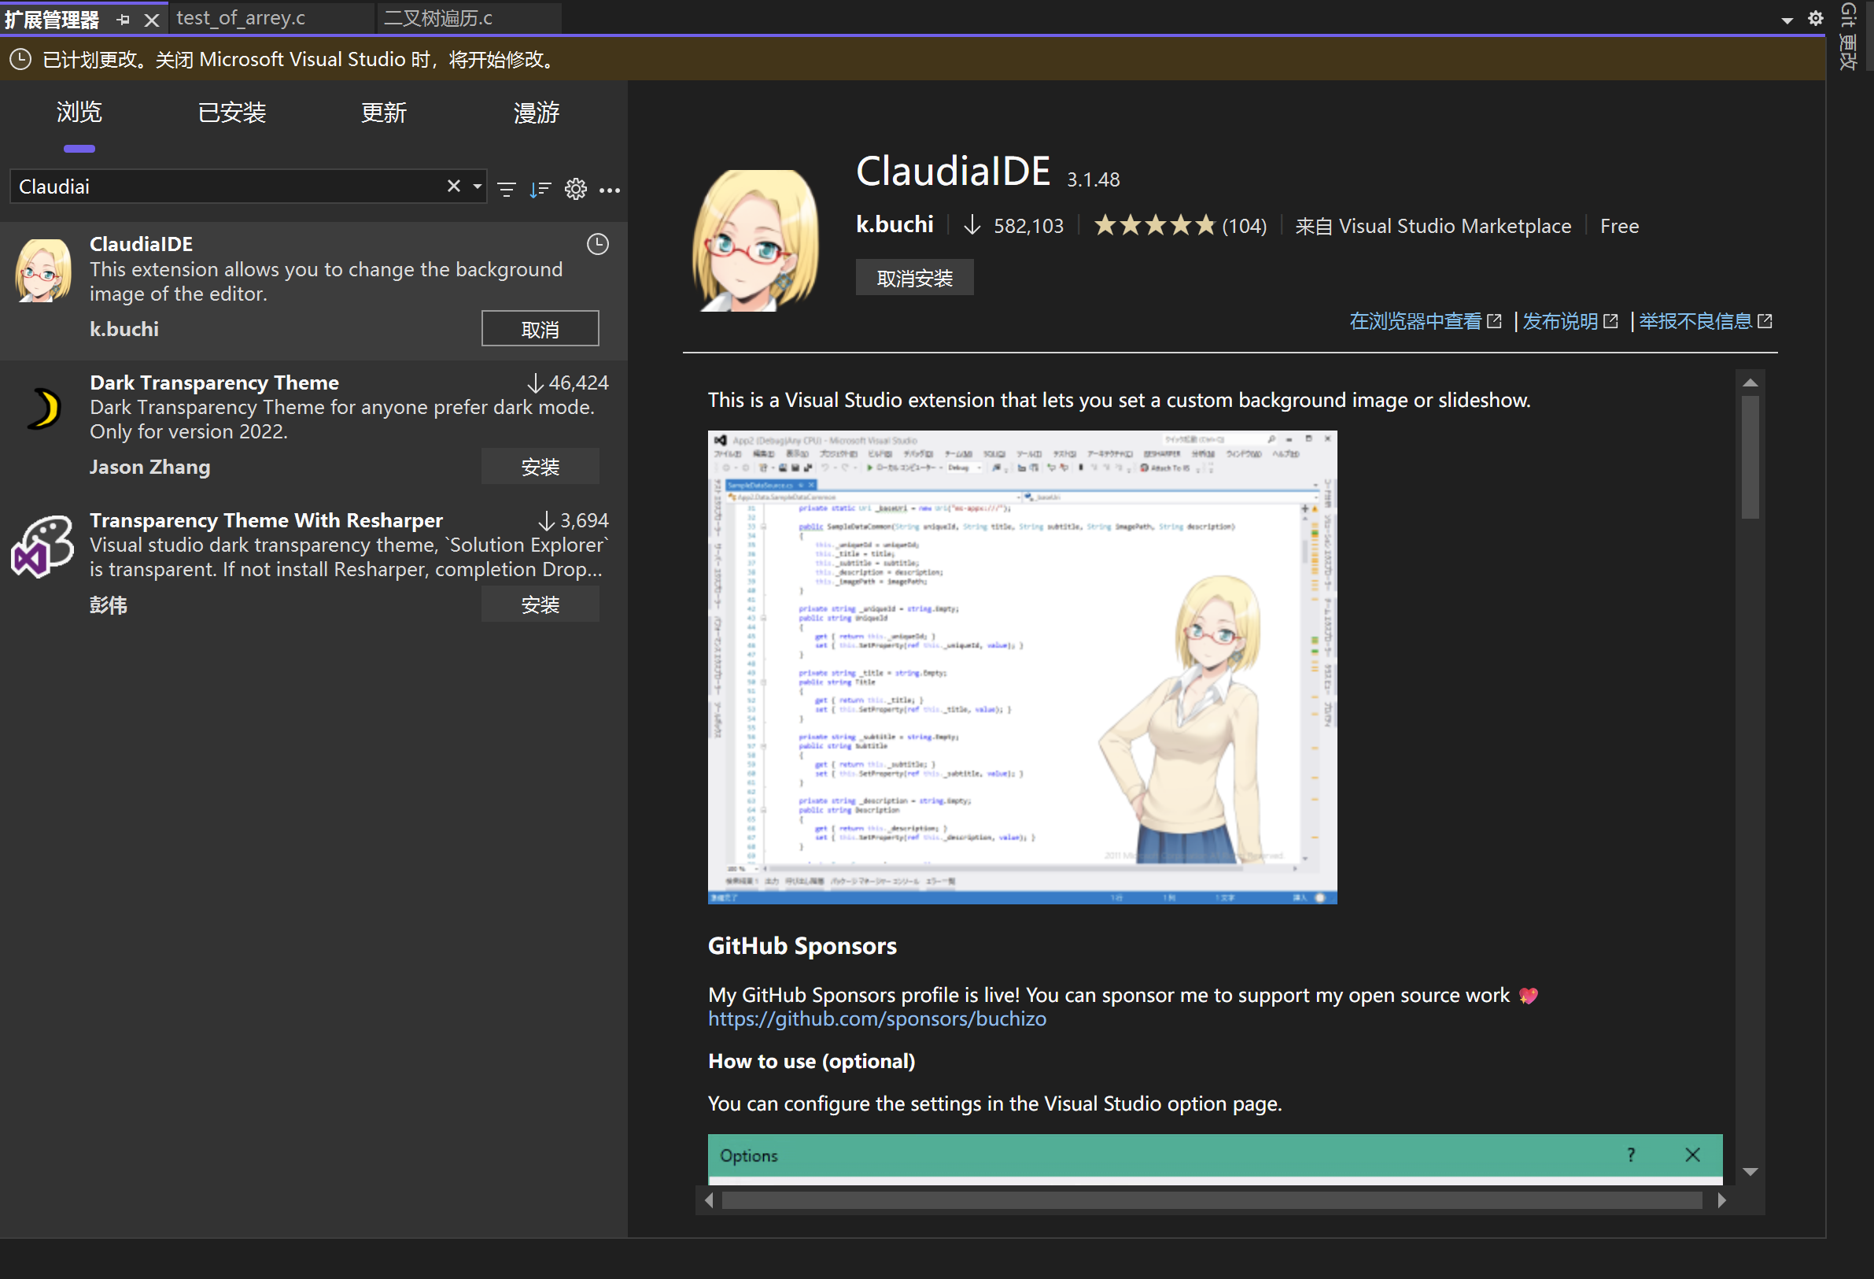This screenshot has width=1874, height=1279.
Task: Open the more options ellipsis menu
Action: (610, 190)
